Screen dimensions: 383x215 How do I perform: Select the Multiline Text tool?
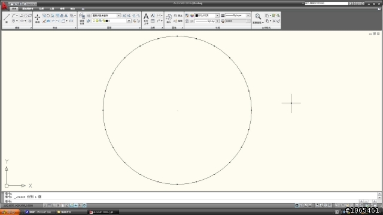click(146, 19)
